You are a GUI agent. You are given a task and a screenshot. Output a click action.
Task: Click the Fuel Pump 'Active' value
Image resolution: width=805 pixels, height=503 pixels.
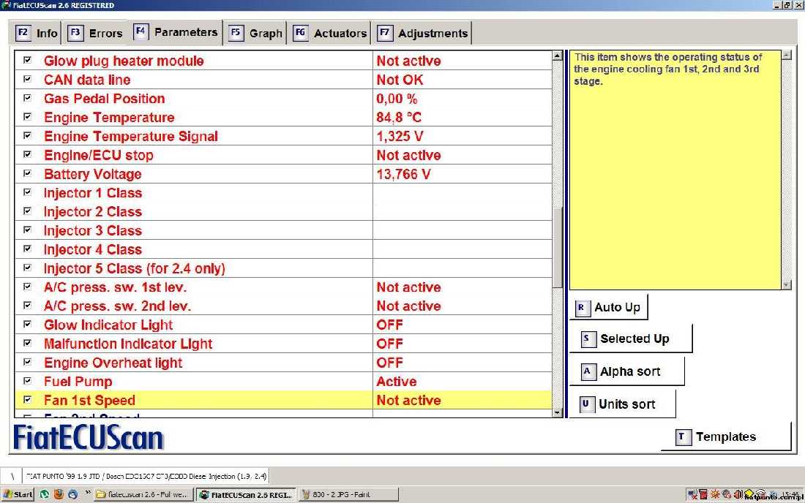click(x=397, y=382)
